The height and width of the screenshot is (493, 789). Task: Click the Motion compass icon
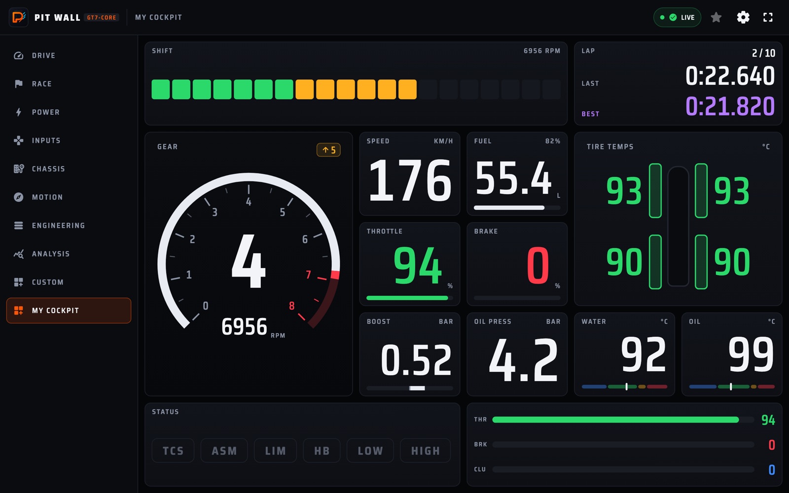19,197
